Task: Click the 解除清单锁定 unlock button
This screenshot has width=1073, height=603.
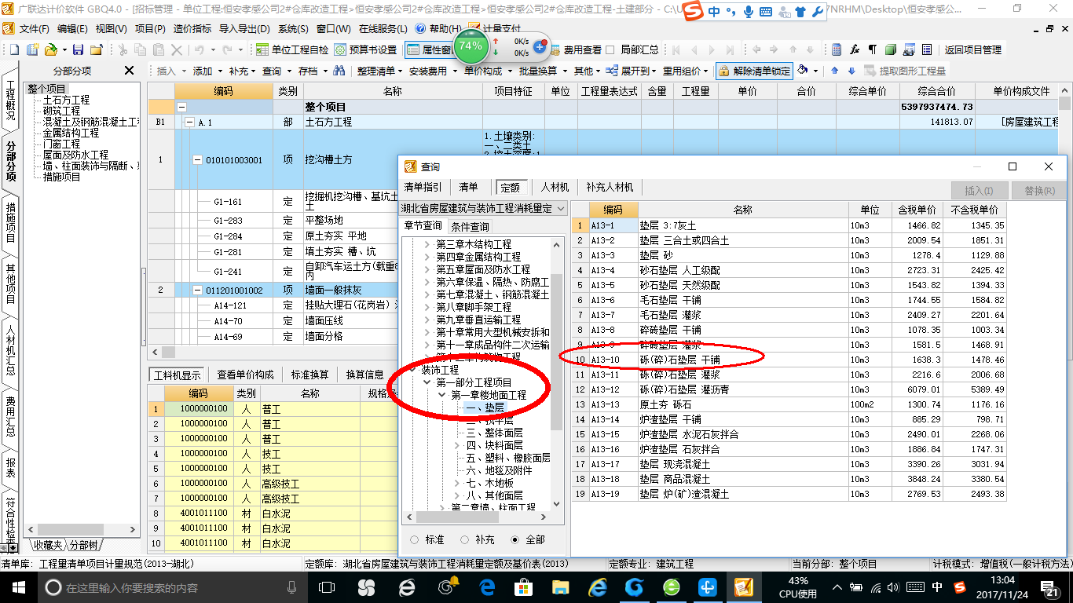Action: (x=753, y=71)
